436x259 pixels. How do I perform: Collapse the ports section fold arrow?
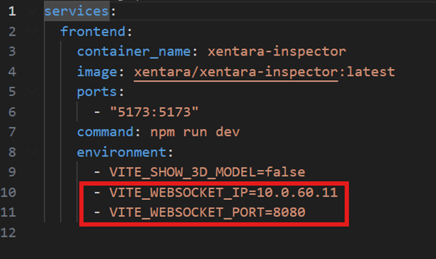pyautogui.click(x=33, y=92)
